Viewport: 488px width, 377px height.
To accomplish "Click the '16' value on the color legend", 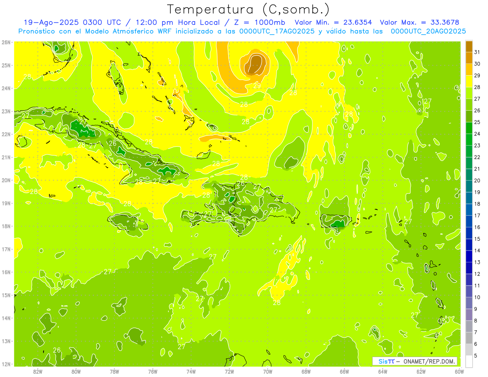I will pyautogui.click(x=477, y=227).
